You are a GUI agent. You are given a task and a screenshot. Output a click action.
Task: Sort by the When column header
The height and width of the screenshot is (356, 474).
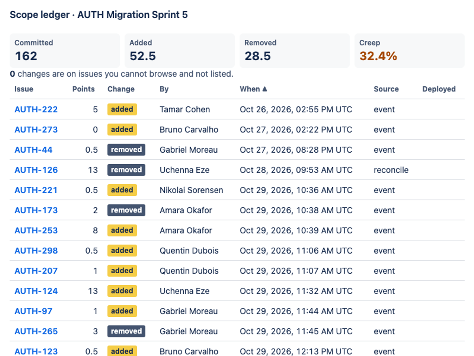pos(253,89)
